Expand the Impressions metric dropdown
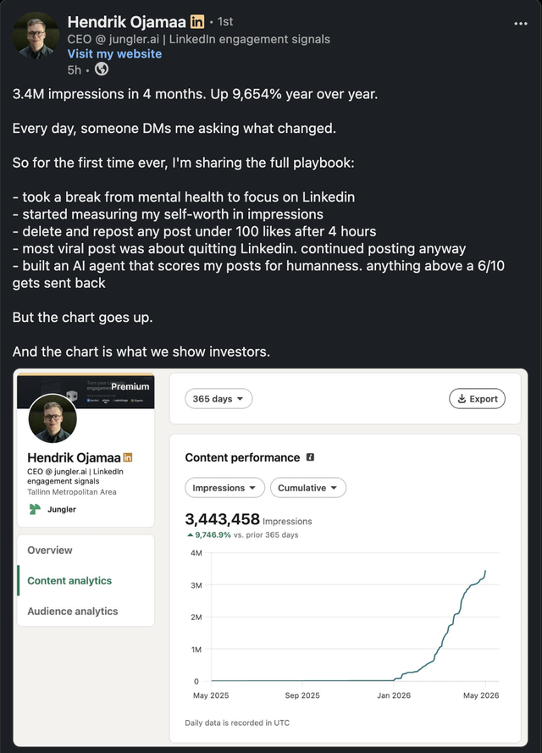 pyautogui.click(x=224, y=488)
